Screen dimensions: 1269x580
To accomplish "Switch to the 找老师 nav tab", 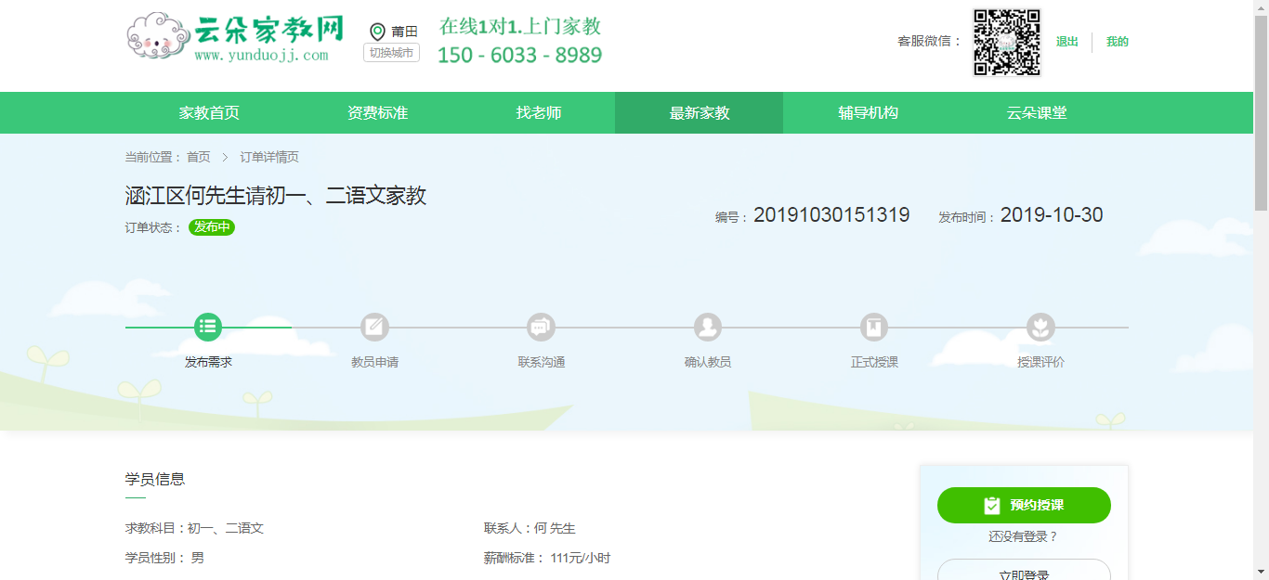I will click(539, 113).
